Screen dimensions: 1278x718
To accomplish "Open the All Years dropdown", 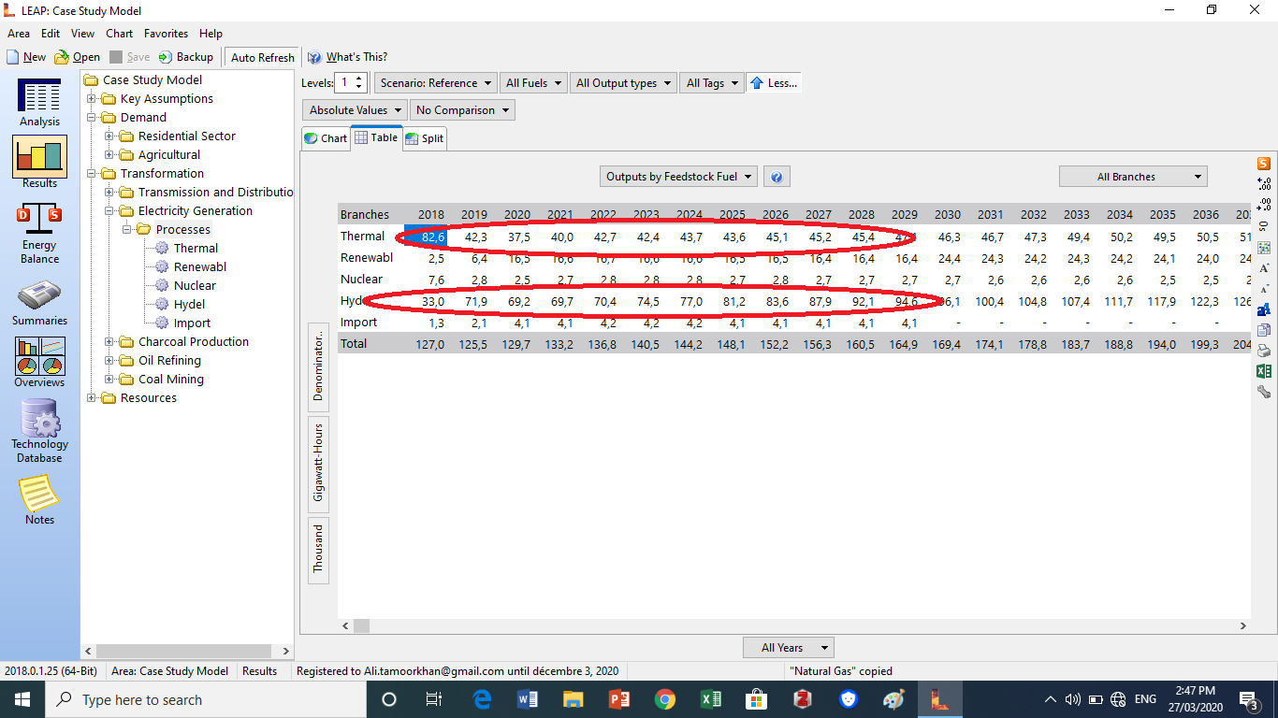I will coord(788,647).
